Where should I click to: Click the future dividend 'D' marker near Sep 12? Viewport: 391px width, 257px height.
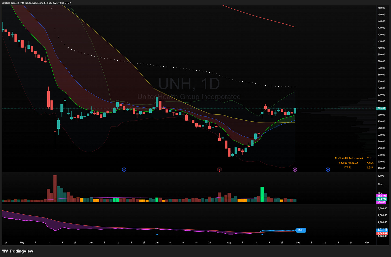pos(328,169)
